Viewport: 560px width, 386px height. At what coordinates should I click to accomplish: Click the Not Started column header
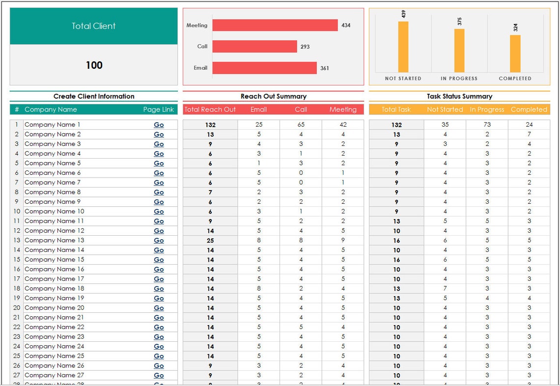tap(445, 110)
